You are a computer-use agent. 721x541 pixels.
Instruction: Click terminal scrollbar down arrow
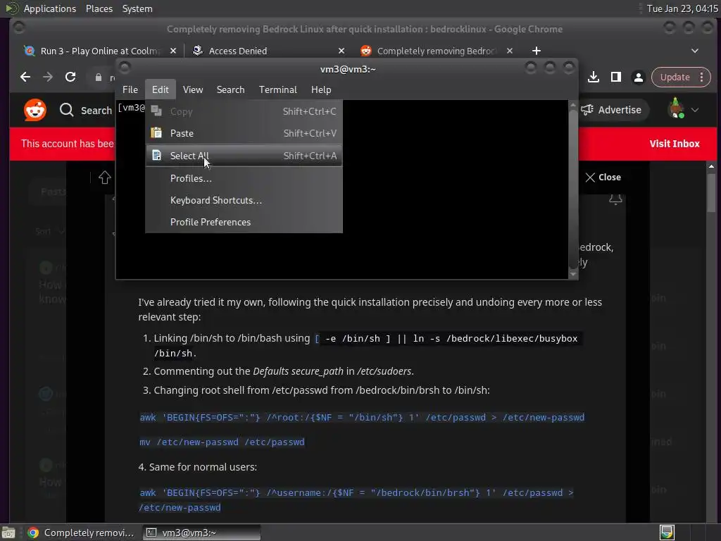point(573,274)
